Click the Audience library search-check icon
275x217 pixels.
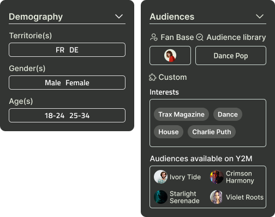200,37
